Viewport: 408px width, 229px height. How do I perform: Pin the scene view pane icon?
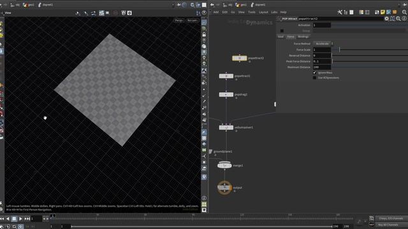[178, 4]
